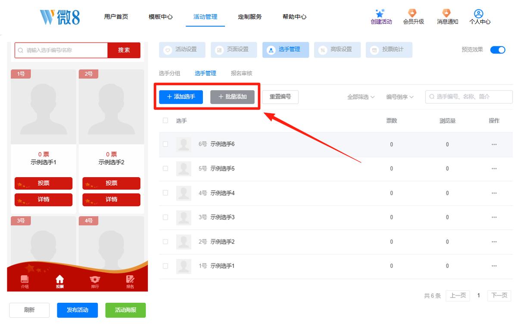Open 个人中心 user profile icon

(479, 13)
